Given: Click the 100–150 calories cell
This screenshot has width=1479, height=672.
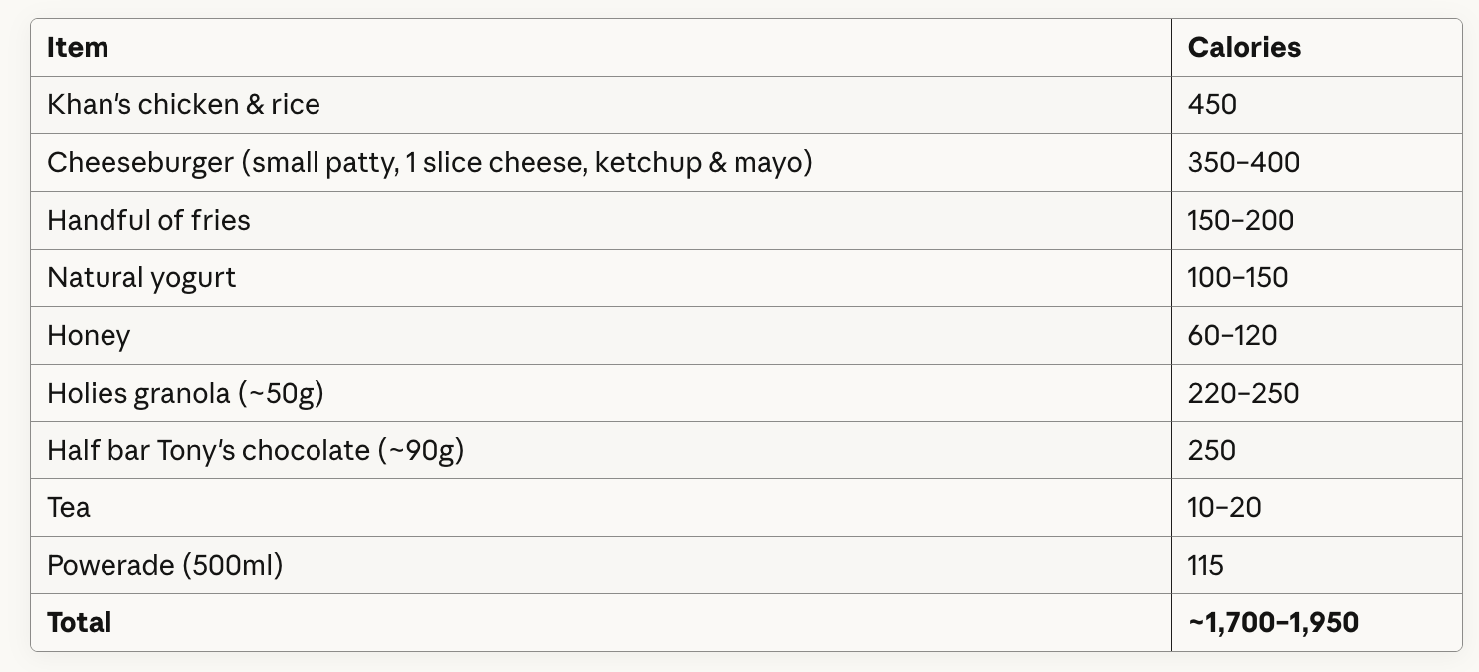Looking at the screenshot, I should [1238, 277].
